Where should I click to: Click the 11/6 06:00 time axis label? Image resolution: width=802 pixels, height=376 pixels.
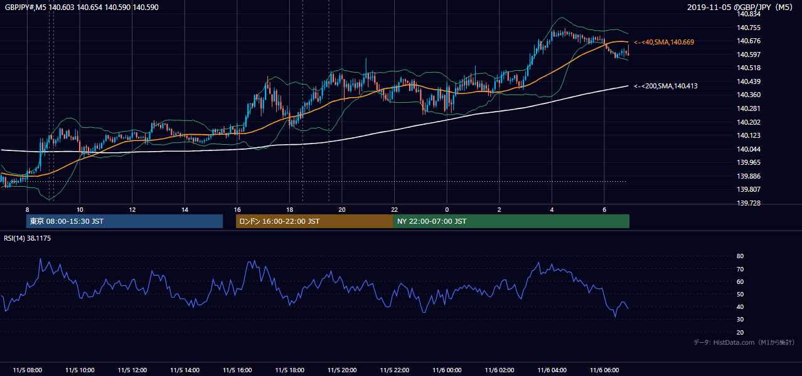coord(604,370)
